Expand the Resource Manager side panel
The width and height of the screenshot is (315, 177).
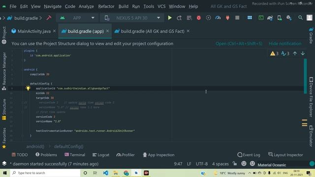4,71
